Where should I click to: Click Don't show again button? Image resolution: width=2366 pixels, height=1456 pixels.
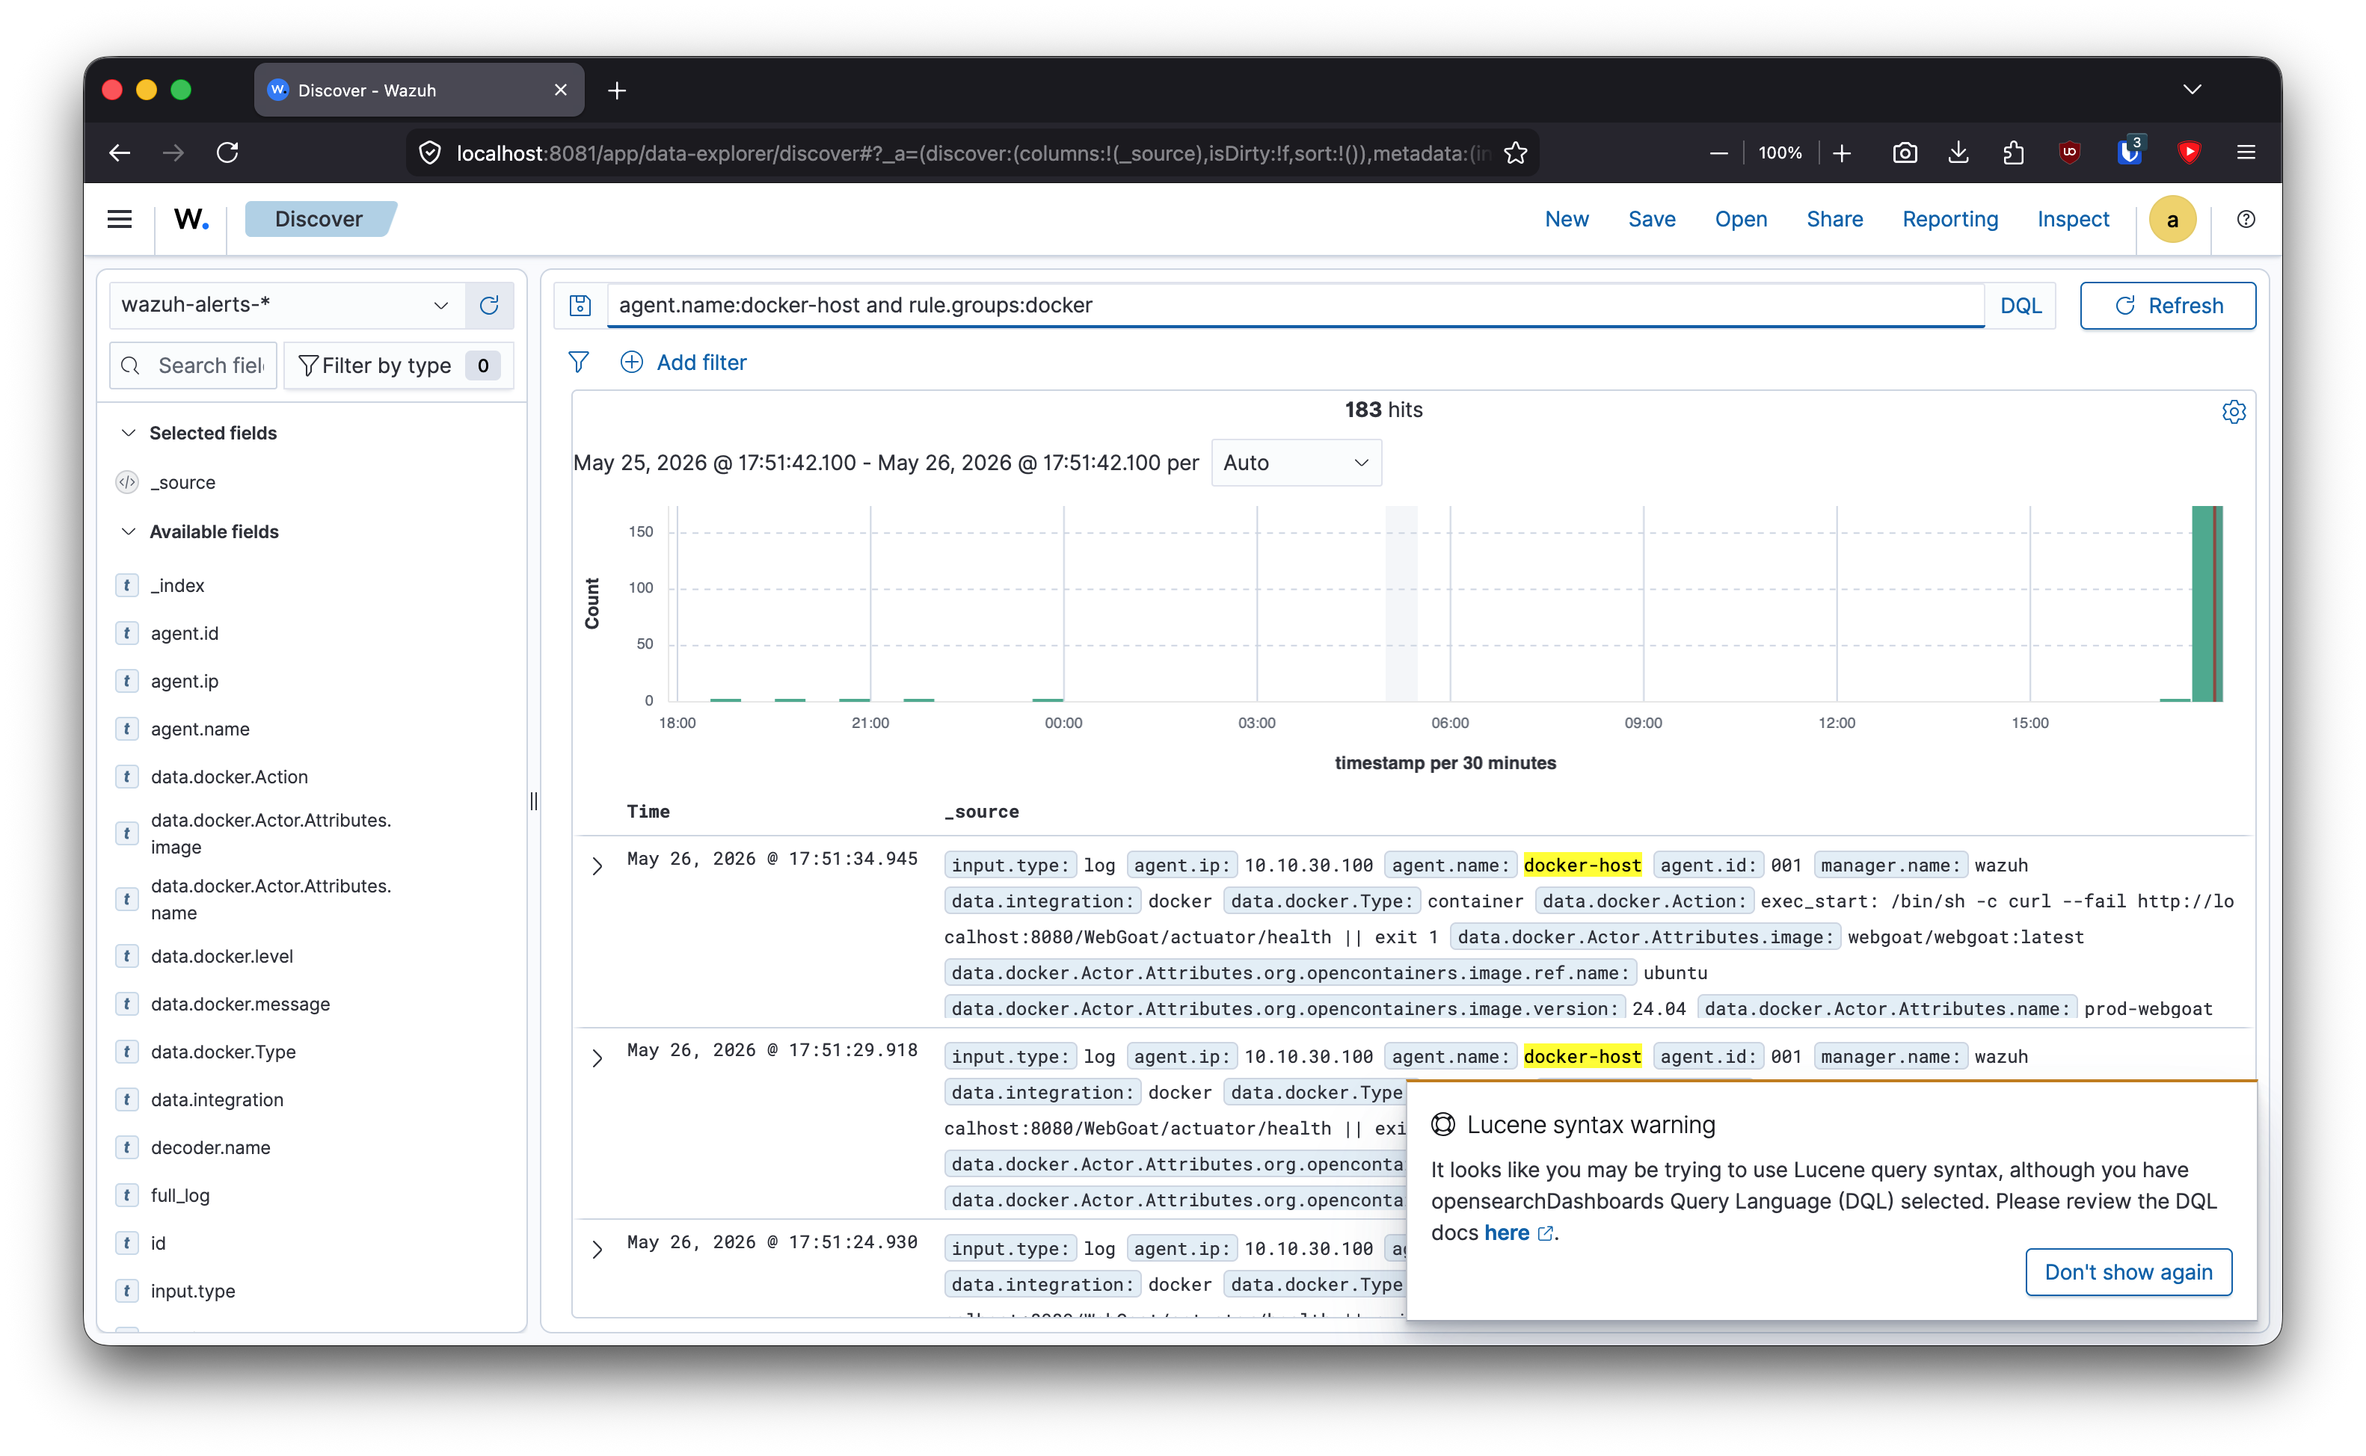(2128, 1272)
